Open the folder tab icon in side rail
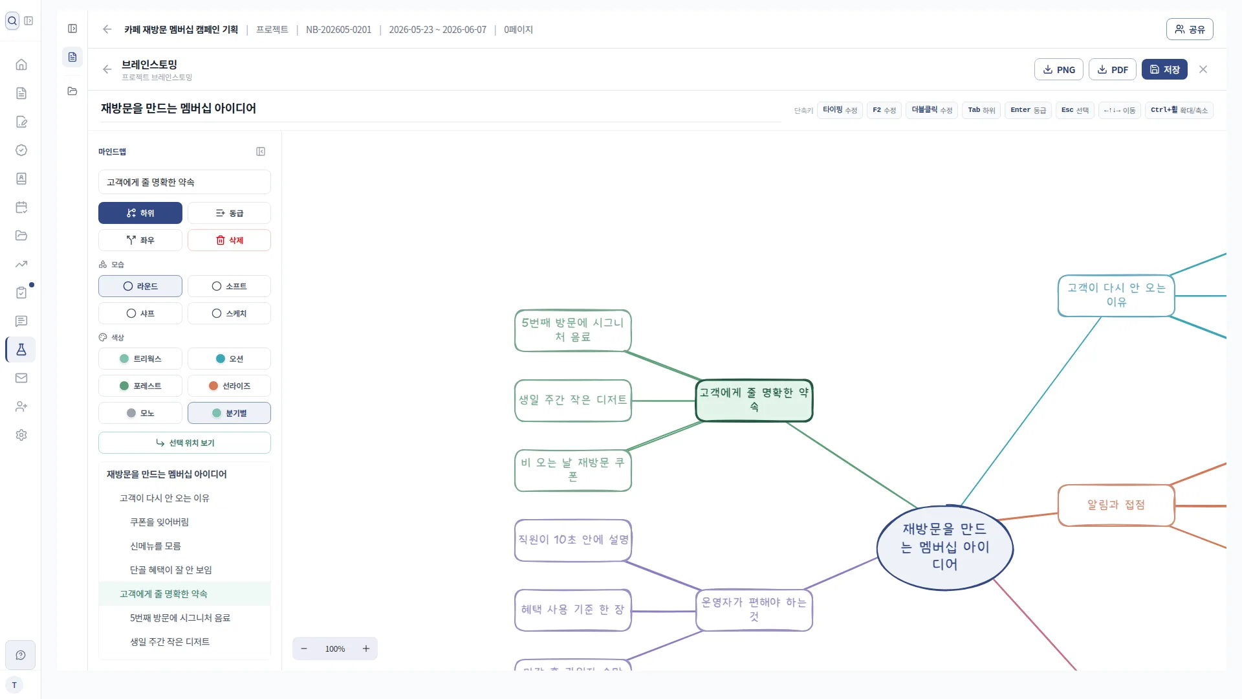Screen dimensions: 1242x699 (x=72, y=91)
